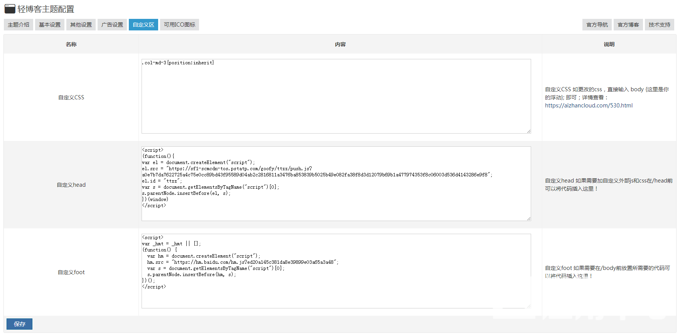
Task: Click the 技术支持 button
Action: pos(660,25)
